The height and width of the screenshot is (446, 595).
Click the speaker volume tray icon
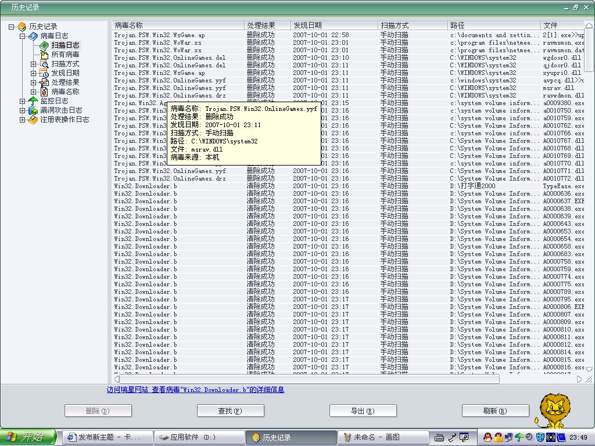tap(529, 437)
